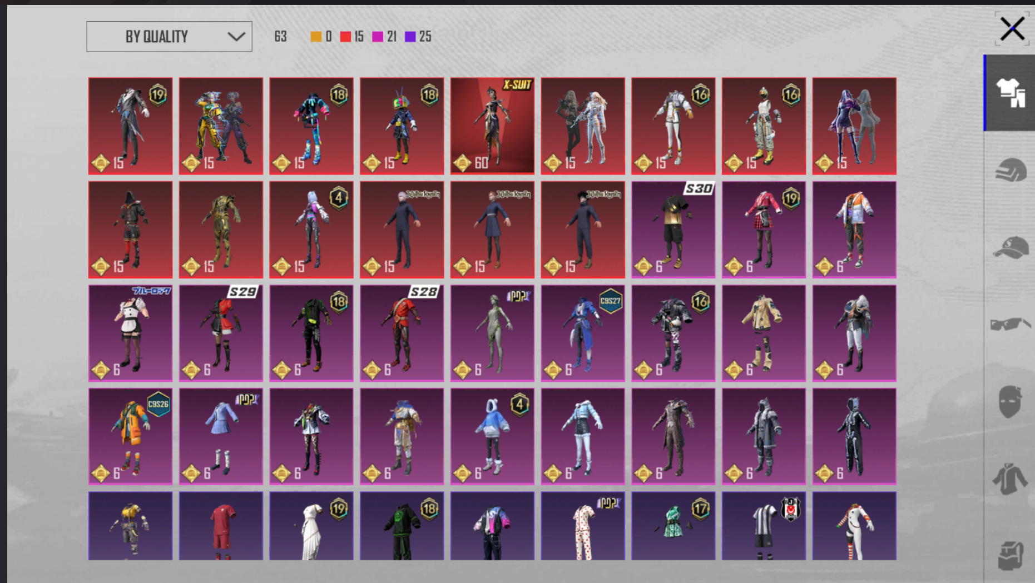
Task: Open the sunglasses category icon
Action: (1010, 323)
